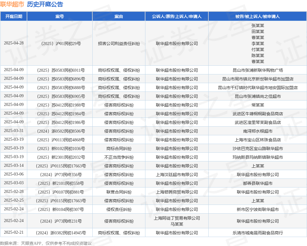Screen dimensions: 307x246
Task: Click 鄯善县联华超市
Action: [x=258, y=183]
